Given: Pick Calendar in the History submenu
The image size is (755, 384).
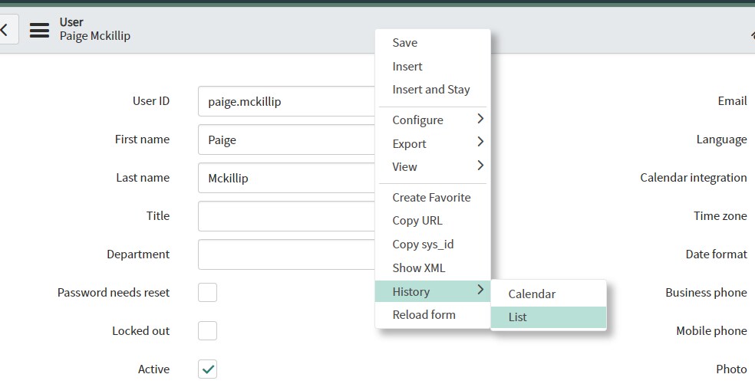Looking at the screenshot, I should [532, 294].
